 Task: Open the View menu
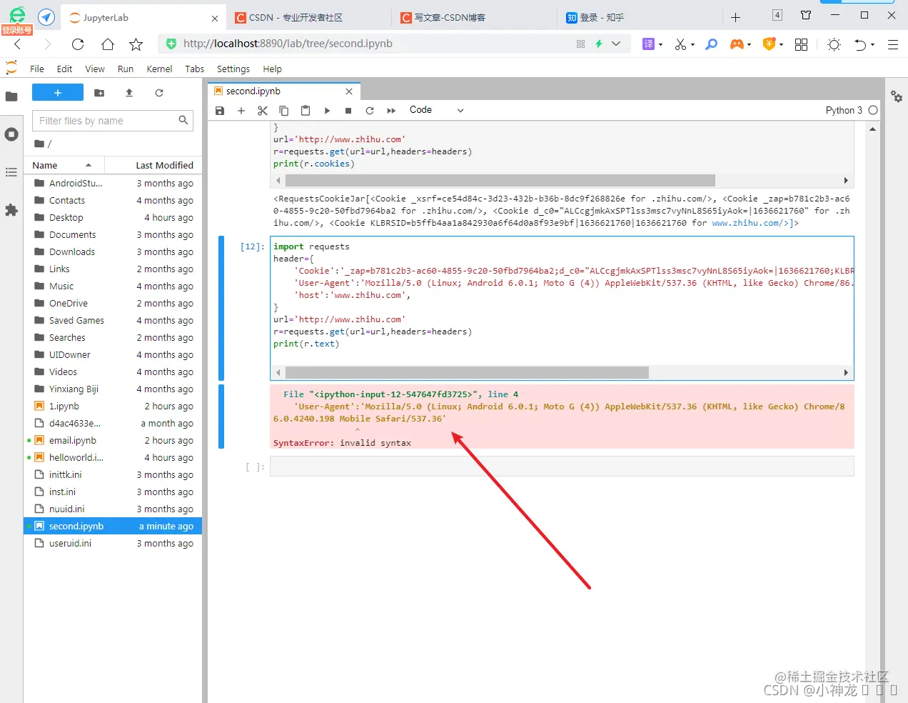(95, 69)
